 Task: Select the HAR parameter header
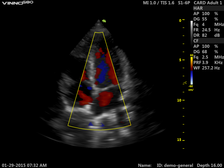pyautogui.click(x=209, y=8)
